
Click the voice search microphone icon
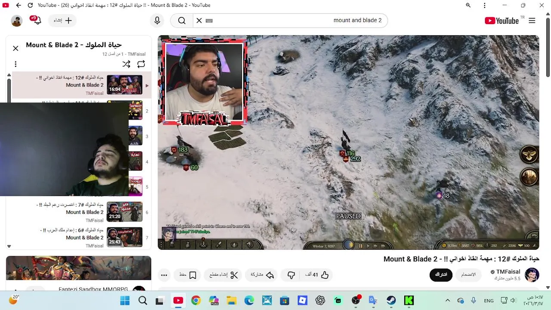click(x=157, y=20)
